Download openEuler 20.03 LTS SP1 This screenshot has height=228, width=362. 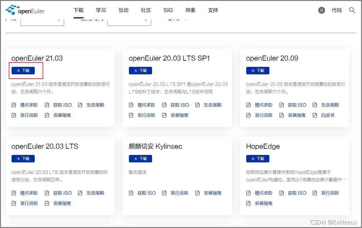coord(140,71)
